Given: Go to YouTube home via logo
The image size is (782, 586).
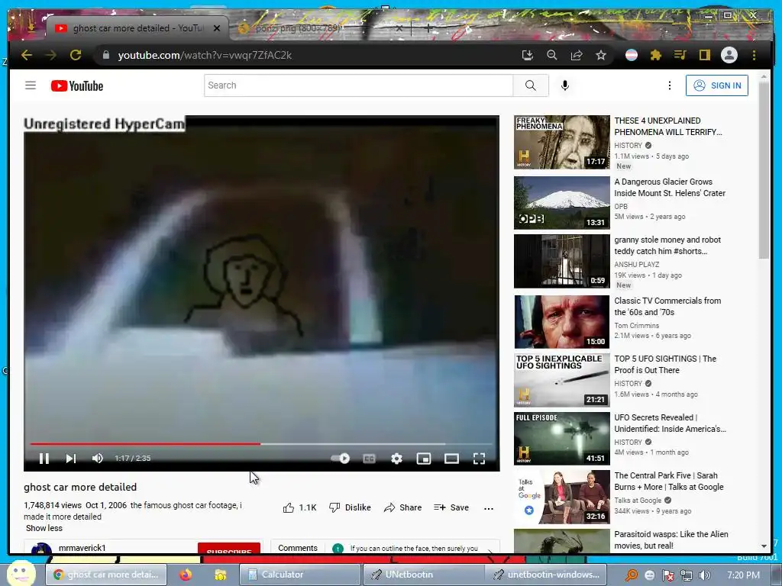Looking at the screenshot, I should (77, 85).
